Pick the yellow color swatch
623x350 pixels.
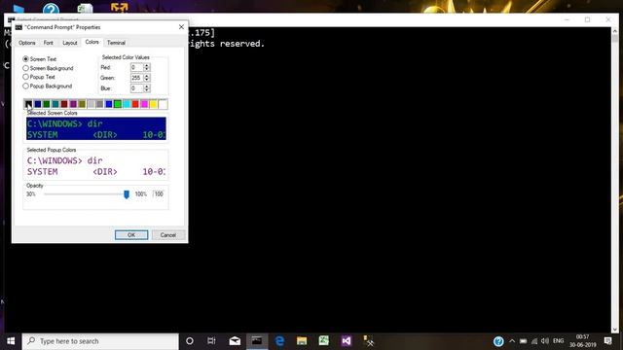[x=154, y=104]
